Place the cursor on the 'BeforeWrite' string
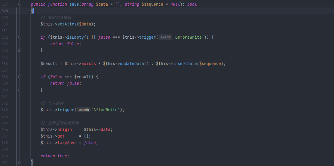Screen dimensions: 334x166 click(188, 37)
